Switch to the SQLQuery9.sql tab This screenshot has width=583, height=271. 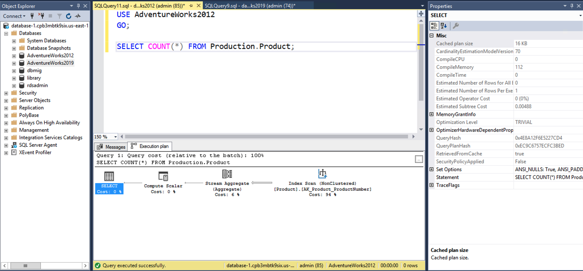point(250,6)
